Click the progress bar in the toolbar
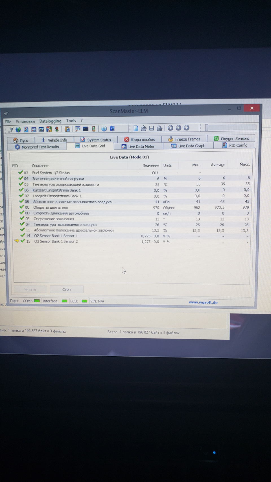The width and height of the screenshot is (271, 482). click(x=231, y=128)
